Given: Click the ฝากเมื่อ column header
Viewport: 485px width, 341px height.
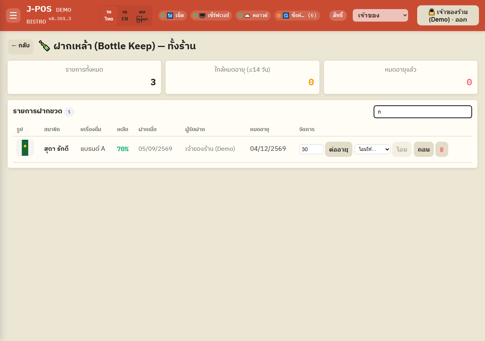Looking at the screenshot, I should tap(147, 130).
